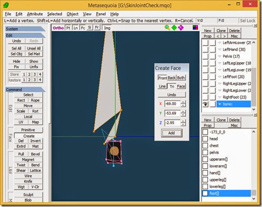This screenshot has height=207, width=262.
Task: Toggle Si simple display button
Action: click(89, 28)
